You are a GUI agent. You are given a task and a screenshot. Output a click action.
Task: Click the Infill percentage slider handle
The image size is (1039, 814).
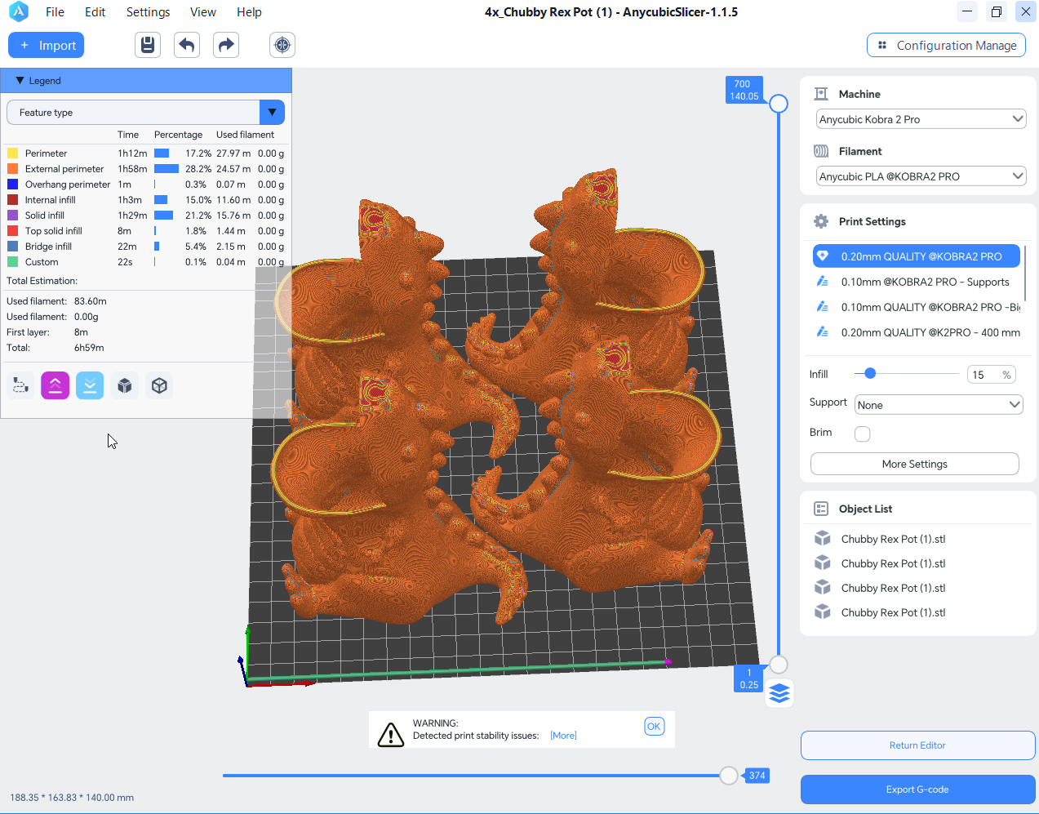[870, 373]
